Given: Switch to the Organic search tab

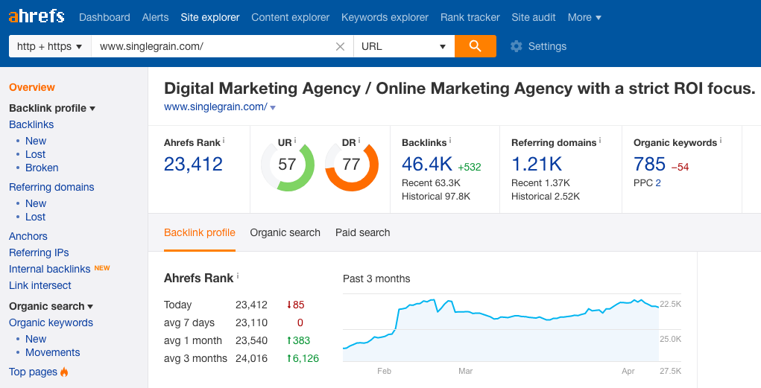Looking at the screenshot, I should [x=285, y=233].
